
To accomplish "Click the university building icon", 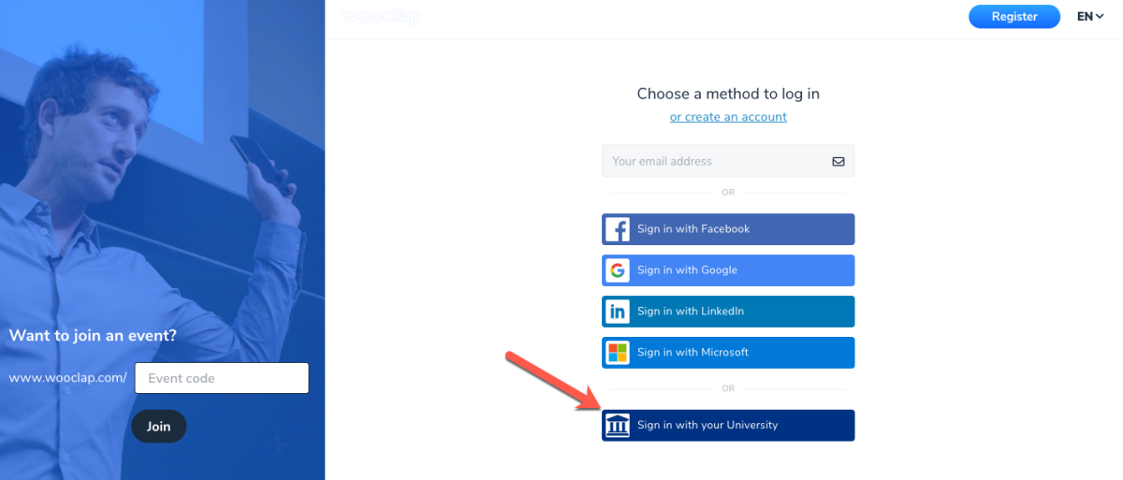I will tap(617, 426).
